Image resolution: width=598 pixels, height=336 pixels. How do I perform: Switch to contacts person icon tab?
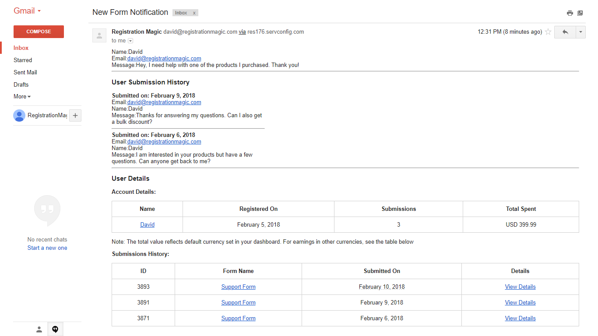(39, 329)
